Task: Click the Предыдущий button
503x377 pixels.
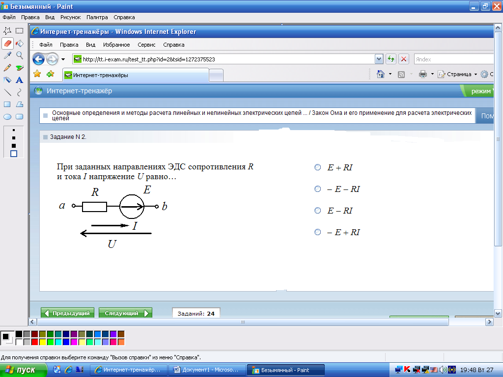Action: 68,313
